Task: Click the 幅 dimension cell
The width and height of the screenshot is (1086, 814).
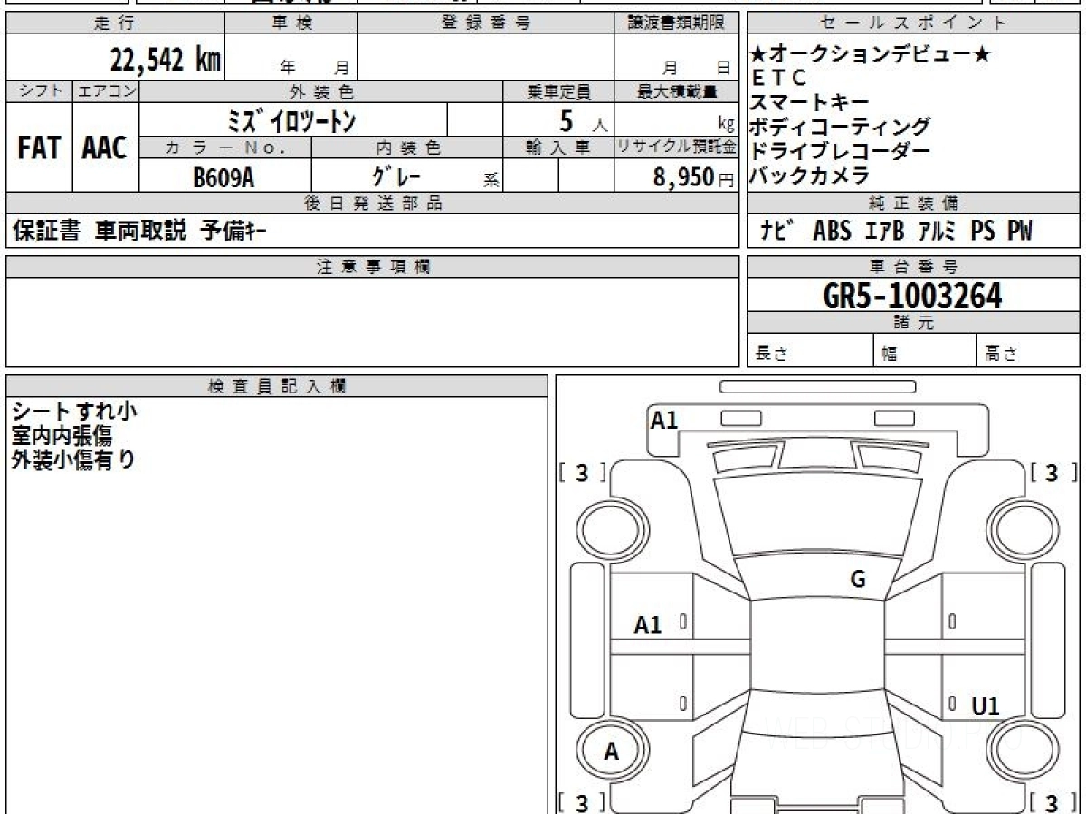Action: [x=925, y=351]
